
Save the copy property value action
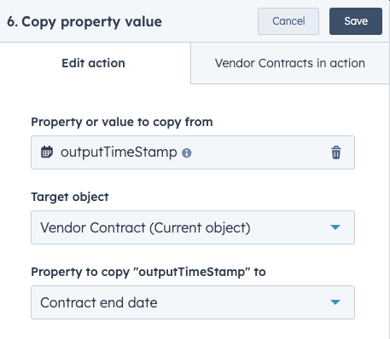(356, 21)
